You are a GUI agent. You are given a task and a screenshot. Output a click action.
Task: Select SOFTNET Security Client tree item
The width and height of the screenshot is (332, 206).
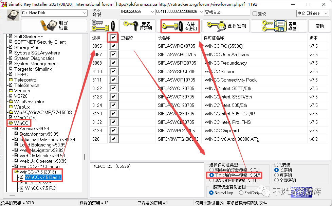tap(40, 42)
